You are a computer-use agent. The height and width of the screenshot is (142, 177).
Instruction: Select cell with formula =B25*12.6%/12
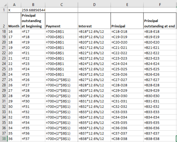[x=95, y=69]
